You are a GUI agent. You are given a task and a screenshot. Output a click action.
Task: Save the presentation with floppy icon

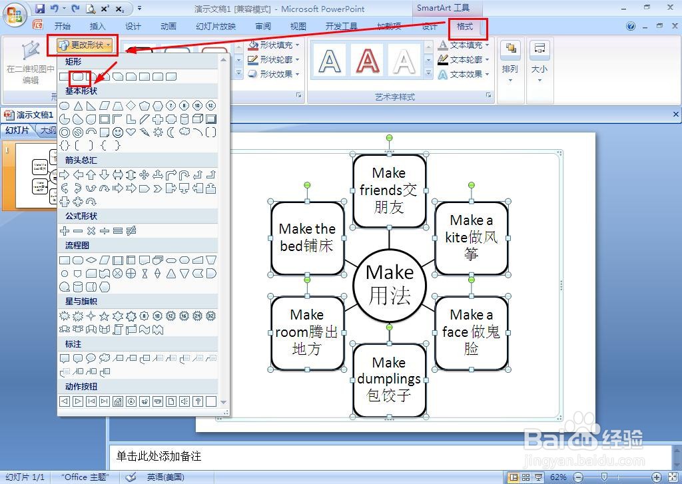click(x=40, y=8)
